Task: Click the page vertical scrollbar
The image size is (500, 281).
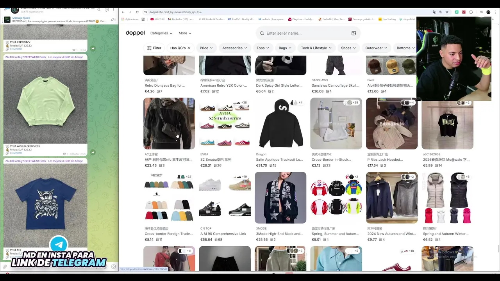Action: [498, 249]
